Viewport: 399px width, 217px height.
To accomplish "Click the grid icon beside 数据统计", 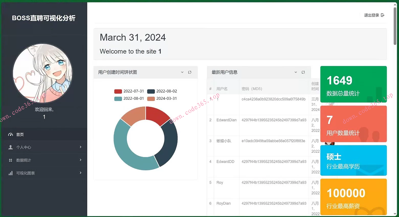I will 10,160.
